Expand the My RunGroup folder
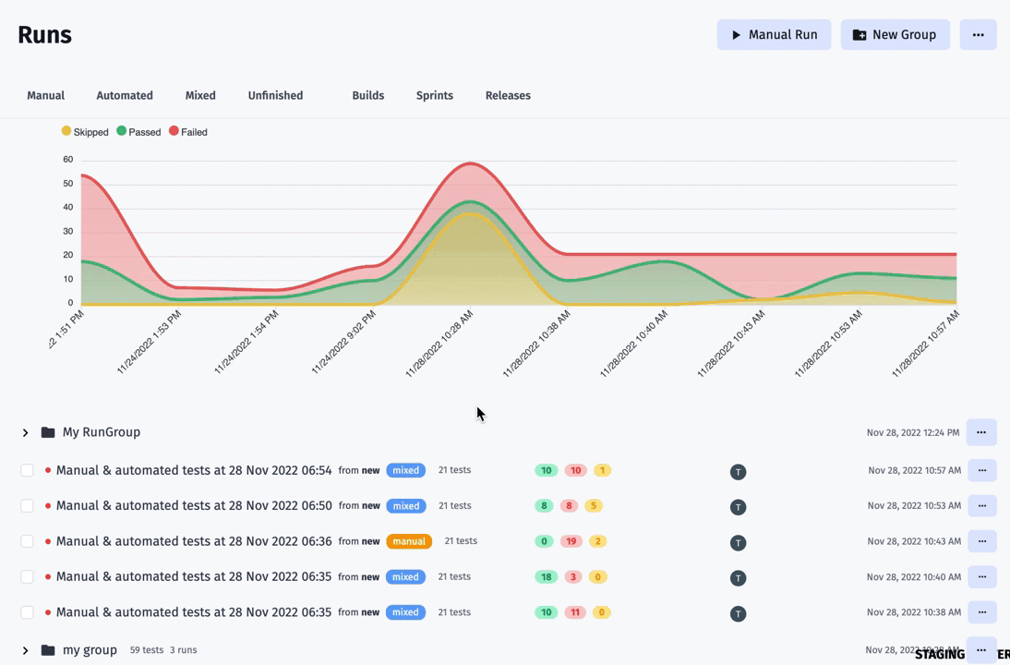The height and width of the screenshot is (665, 1010). click(x=25, y=432)
